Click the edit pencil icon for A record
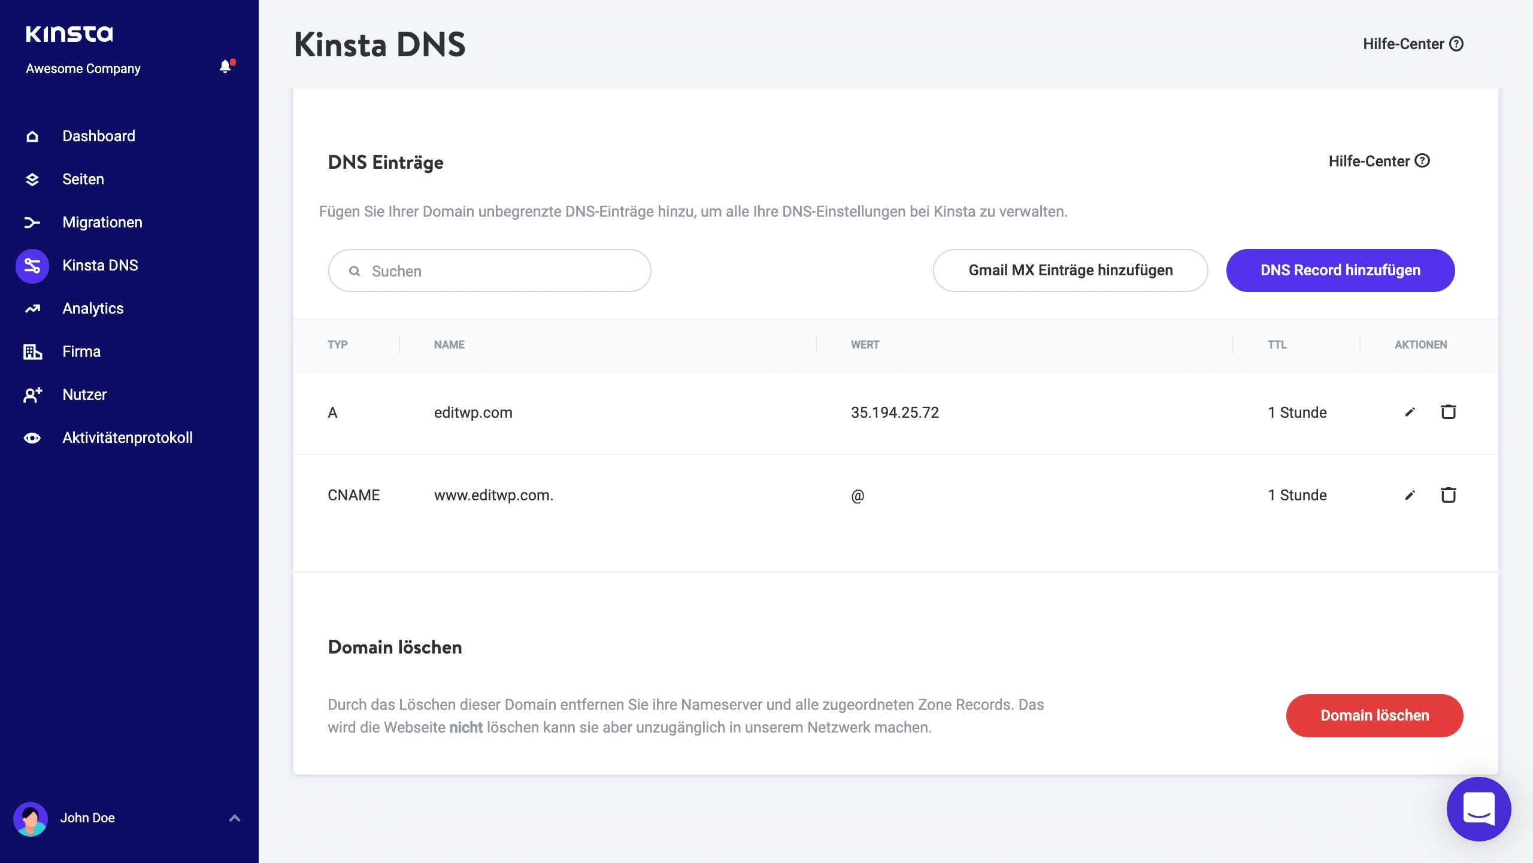The height and width of the screenshot is (863, 1533). (x=1408, y=412)
